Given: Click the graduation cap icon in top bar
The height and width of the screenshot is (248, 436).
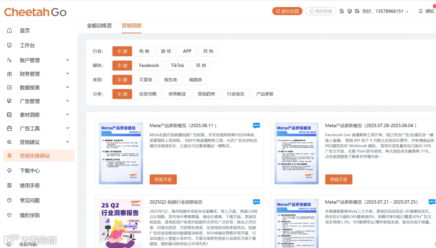Looking at the screenshot, I should [x=350, y=11].
